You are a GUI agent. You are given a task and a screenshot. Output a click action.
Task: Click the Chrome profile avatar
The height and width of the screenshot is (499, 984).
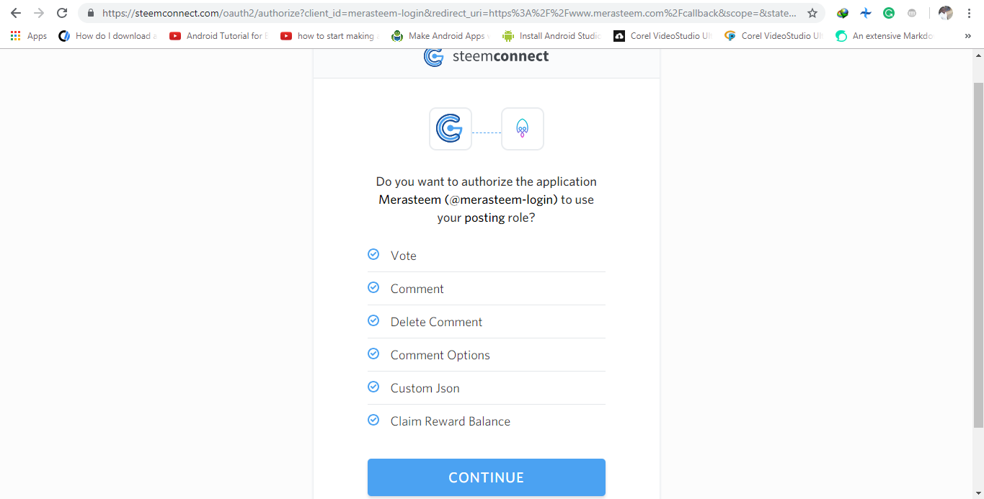[945, 13]
